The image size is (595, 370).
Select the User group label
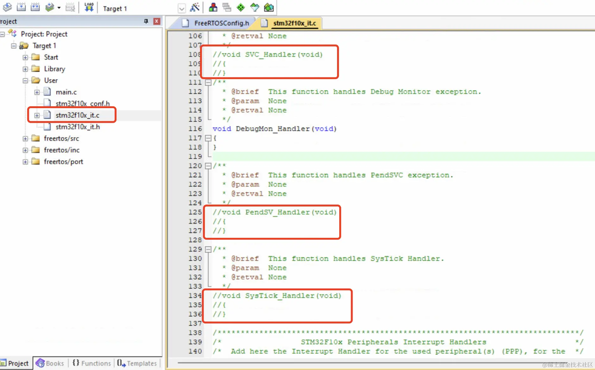click(x=51, y=80)
